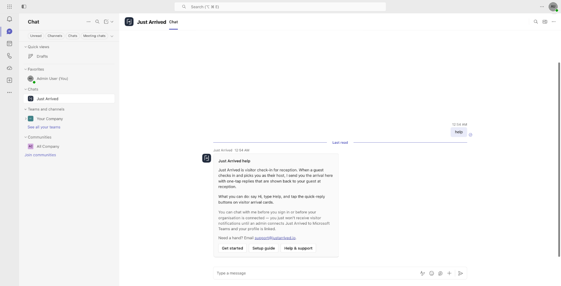Send the message with arrow icon
The width and height of the screenshot is (561, 286).
[461, 273]
